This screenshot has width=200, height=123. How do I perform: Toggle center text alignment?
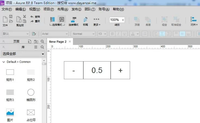pyautogui.click(x=162, y=34)
